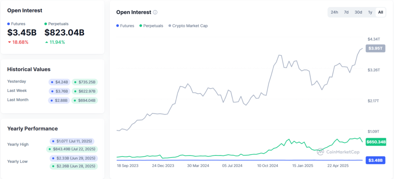The height and width of the screenshot is (179, 394).
Task: Click the info icon beside Open Interest title
Action: tap(155, 12)
